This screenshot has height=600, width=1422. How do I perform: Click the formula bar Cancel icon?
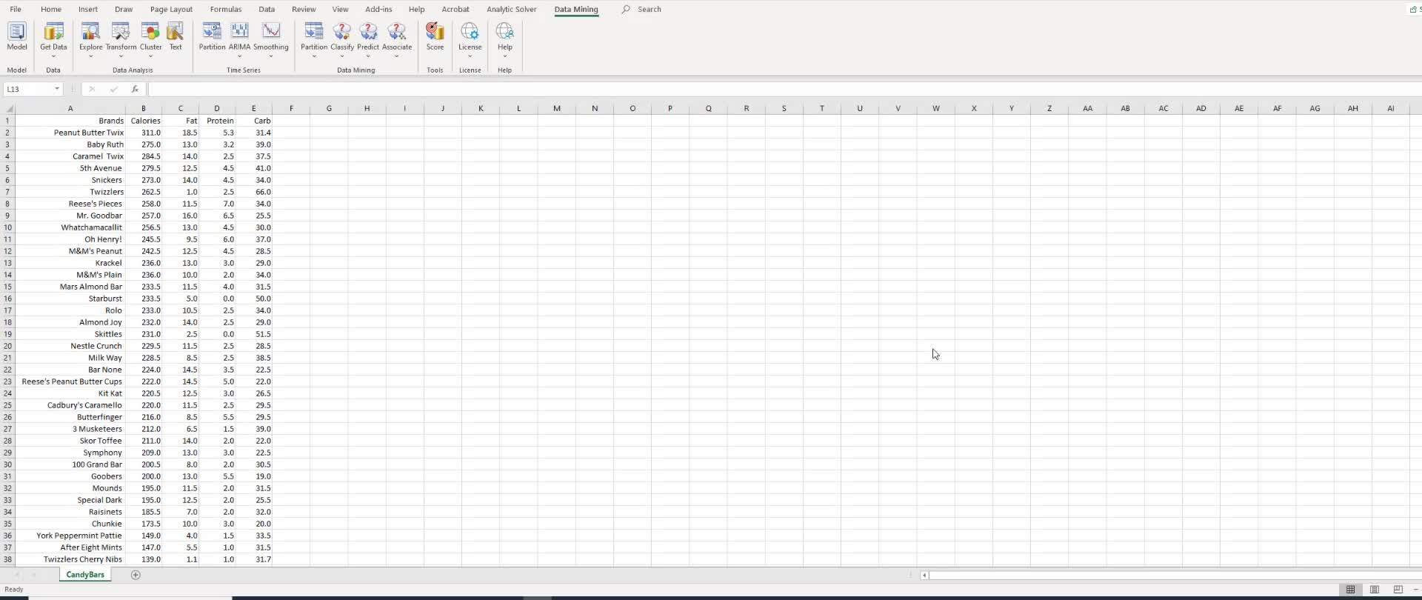point(92,89)
